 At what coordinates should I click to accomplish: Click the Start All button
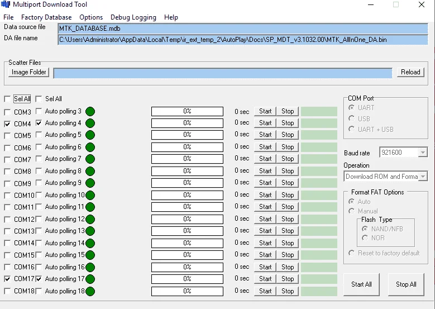point(361,284)
